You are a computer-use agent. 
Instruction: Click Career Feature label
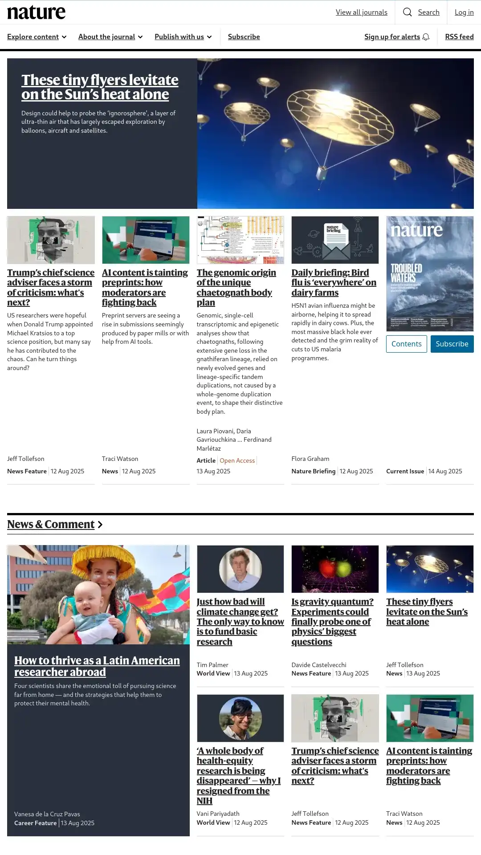(x=36, y=823)
